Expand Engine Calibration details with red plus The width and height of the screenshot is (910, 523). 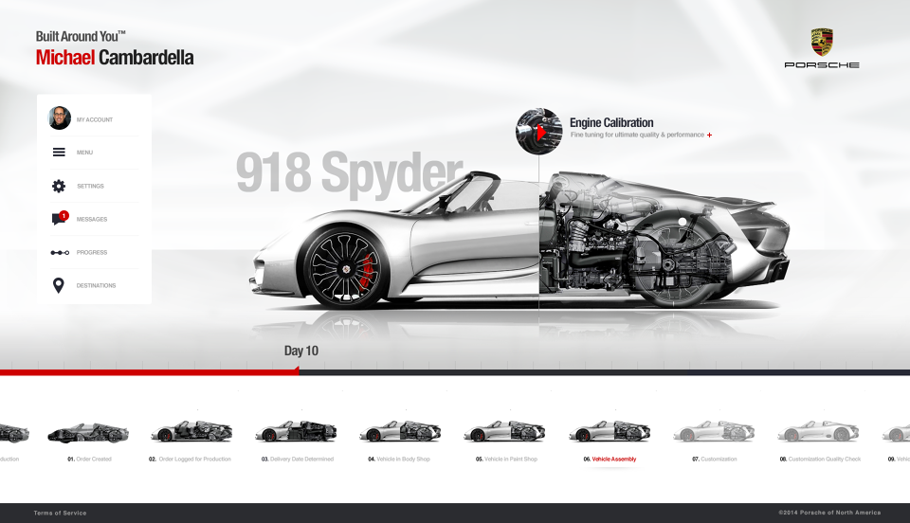coord(709,135)
